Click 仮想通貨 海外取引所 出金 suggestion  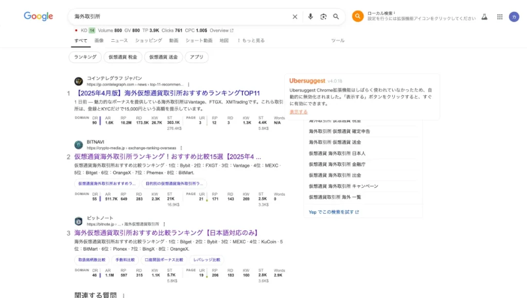point(335,175)
